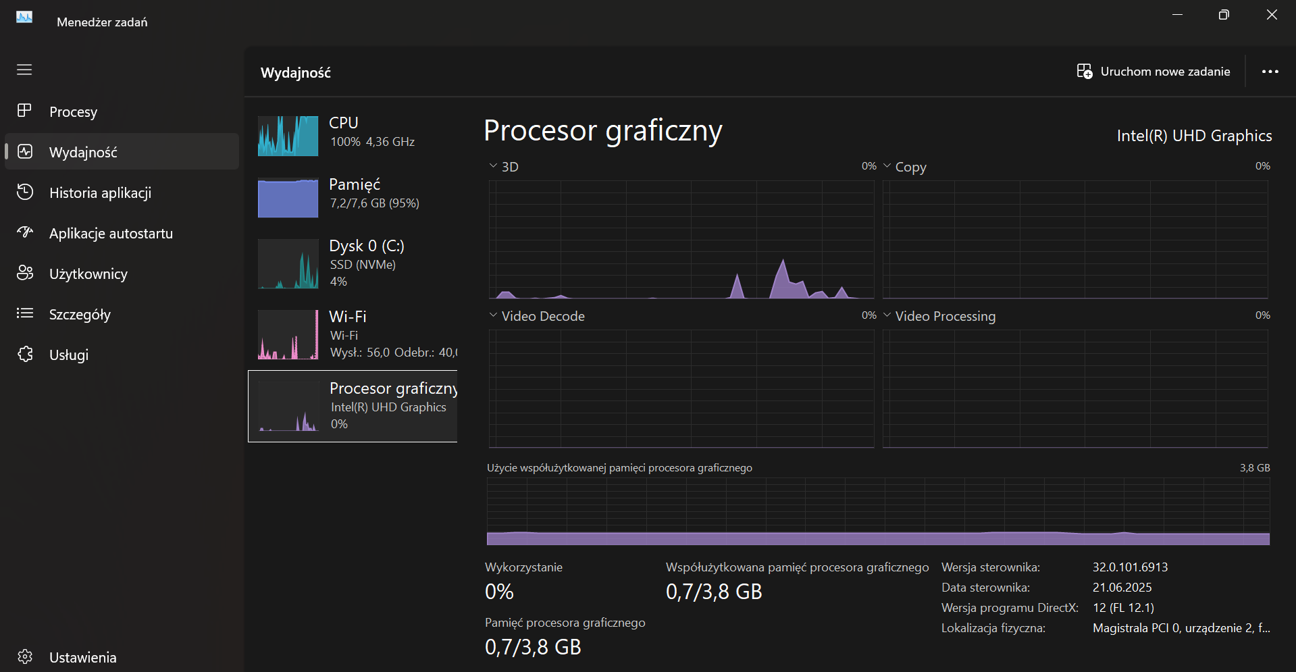The width and height of the screenshot is (1296, 672).
Task: Toggle the hamburger navigation menu
Action: coord(24,70)
